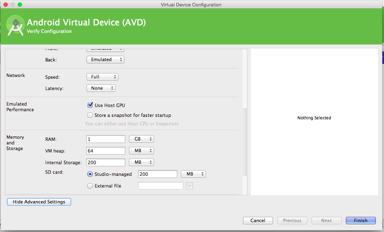Toggle the Use Host GPU checkbox
The image size is (384, 232).
click(90, 105)
